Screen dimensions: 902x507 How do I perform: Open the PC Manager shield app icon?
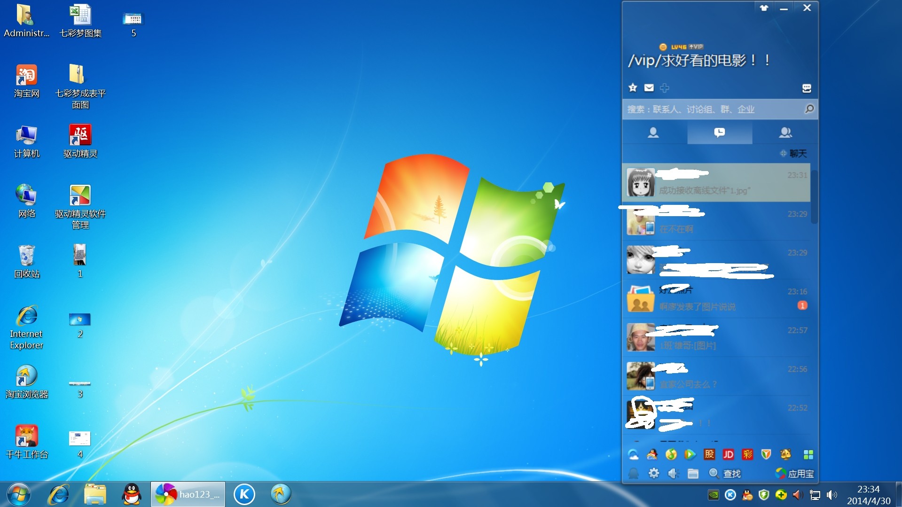(x=766, y=454)
